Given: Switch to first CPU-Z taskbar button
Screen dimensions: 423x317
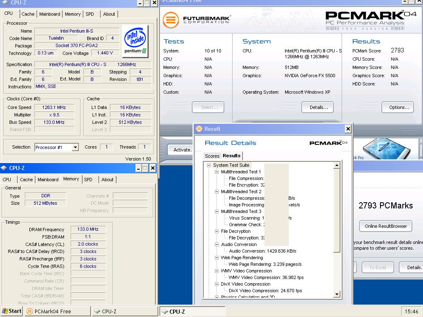Looking at the screenshot, I should [124, 311].
